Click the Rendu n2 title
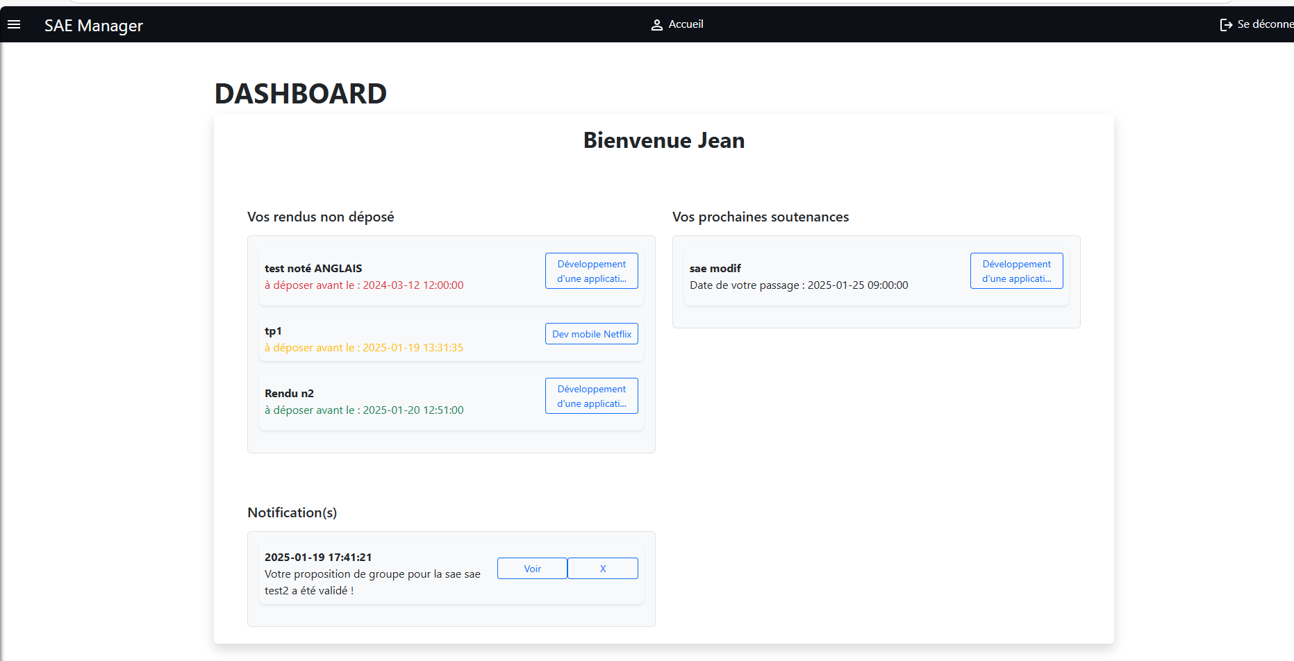Image resolution: width=1294 pixels, height=661 pixels. tap(289, 393)
